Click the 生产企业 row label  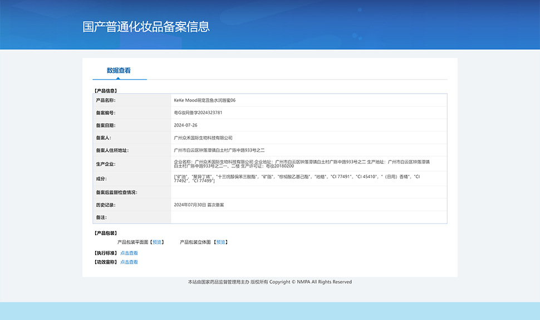pos(106,164)
